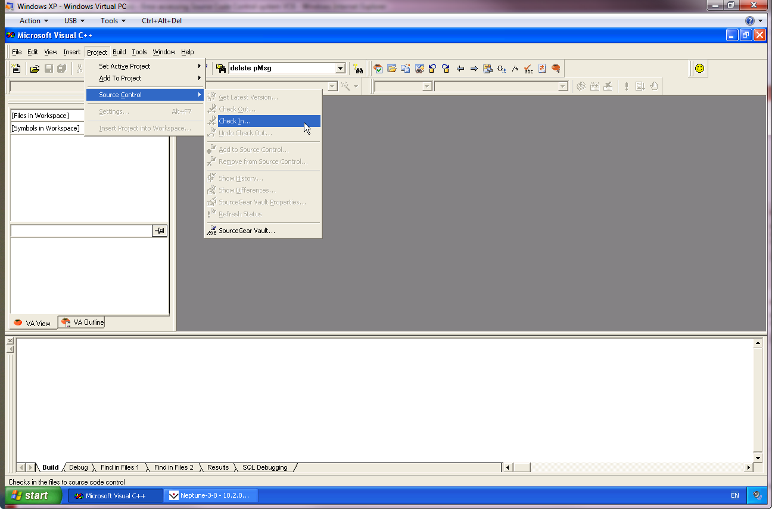Click the Neptune-3-8 taskbar button
The image size is (772, 509).
coord(212,495)
